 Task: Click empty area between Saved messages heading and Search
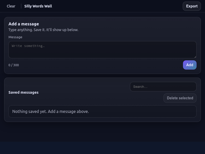tap(85, 92)
